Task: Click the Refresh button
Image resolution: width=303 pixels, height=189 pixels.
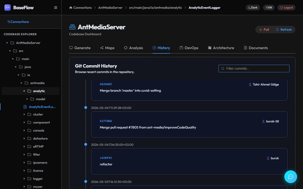Action: coord(284,30)
